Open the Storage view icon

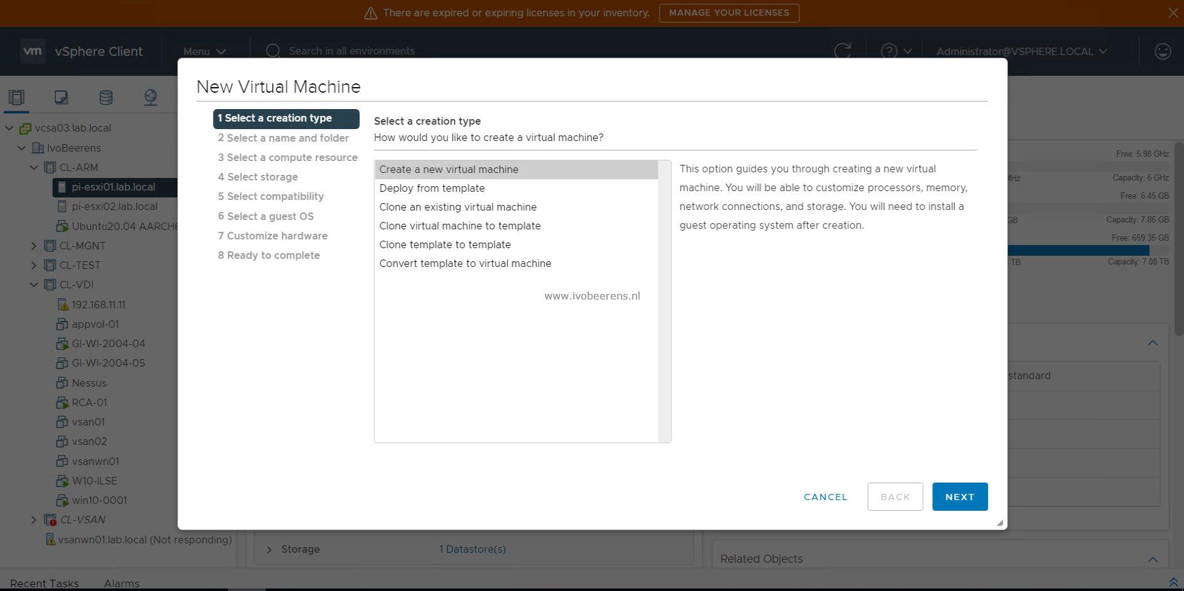106,97
